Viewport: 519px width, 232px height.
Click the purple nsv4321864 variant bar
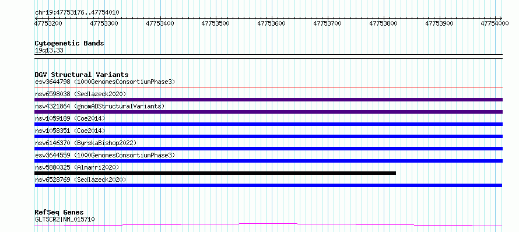click(x=269, y=112)
